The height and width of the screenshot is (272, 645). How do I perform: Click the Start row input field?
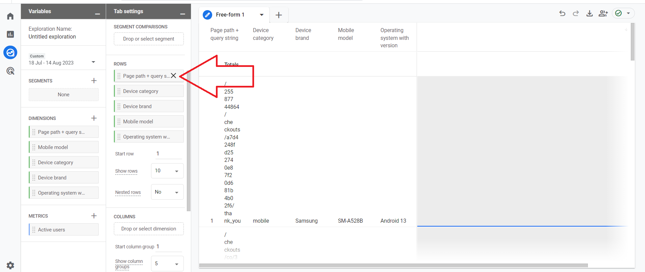(x=169, y=154)
